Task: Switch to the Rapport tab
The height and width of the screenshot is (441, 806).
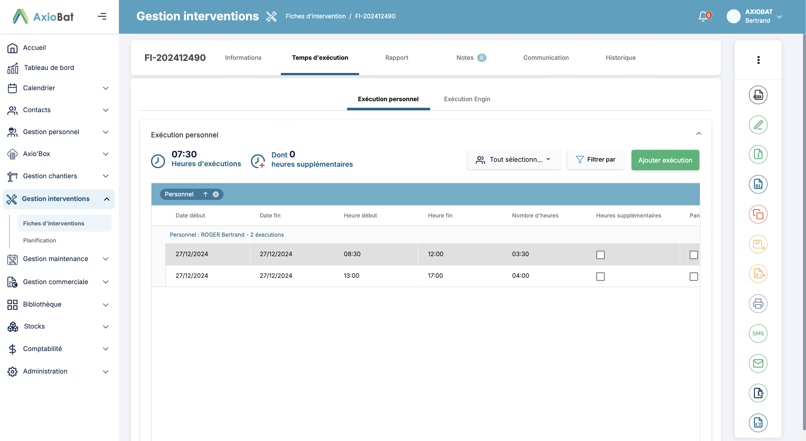Action: (x=396, y=58)
